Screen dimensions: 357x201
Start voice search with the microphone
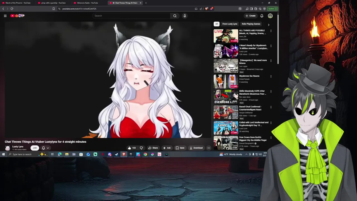coord(185,16)
